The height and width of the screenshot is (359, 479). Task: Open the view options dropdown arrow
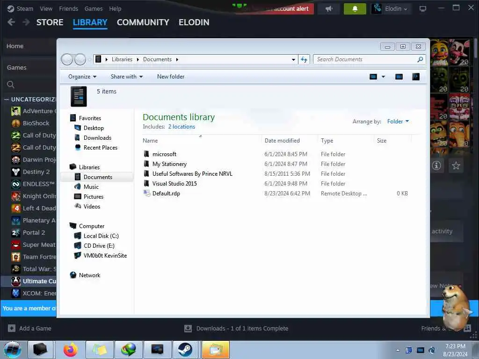(384, 77)
